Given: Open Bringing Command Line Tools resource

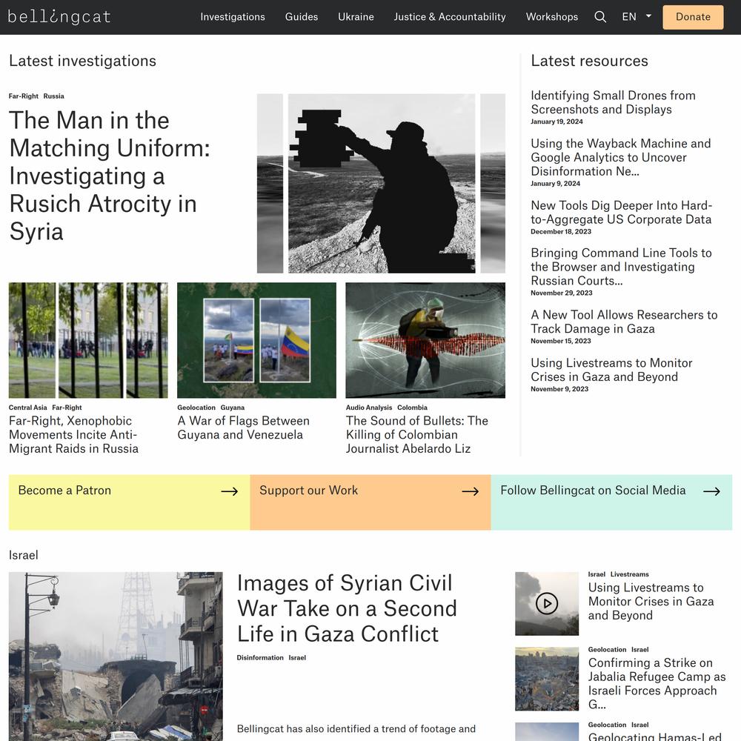Looking at the screenshot, I should [621, 267].
